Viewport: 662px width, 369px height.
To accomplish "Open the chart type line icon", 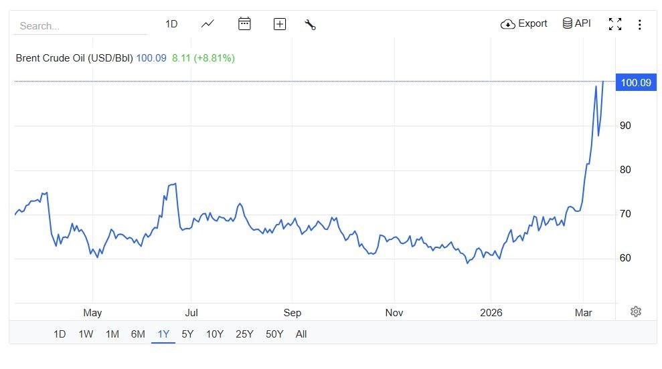I will pyautogui.click(x=208, y=24).
